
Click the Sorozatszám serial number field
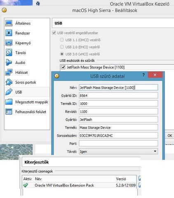click(118, 135)
